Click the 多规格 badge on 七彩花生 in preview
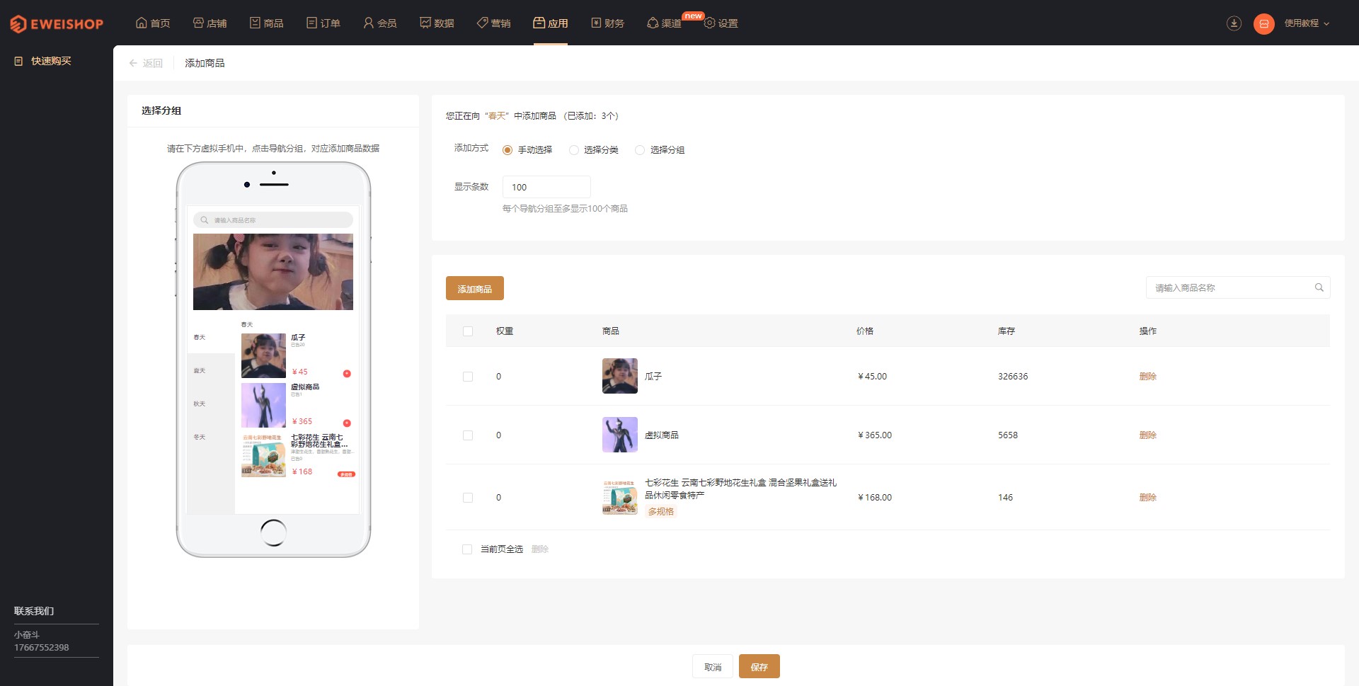 346,474
